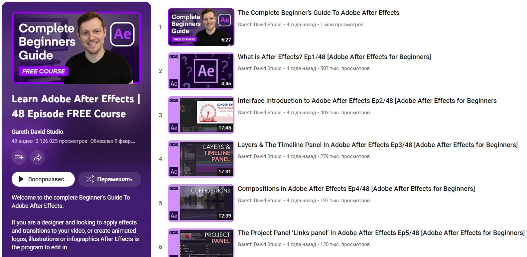
Task: Open 'The Complete Beginner's Guide To Adobe After Effects'
Action: (319, 13)
